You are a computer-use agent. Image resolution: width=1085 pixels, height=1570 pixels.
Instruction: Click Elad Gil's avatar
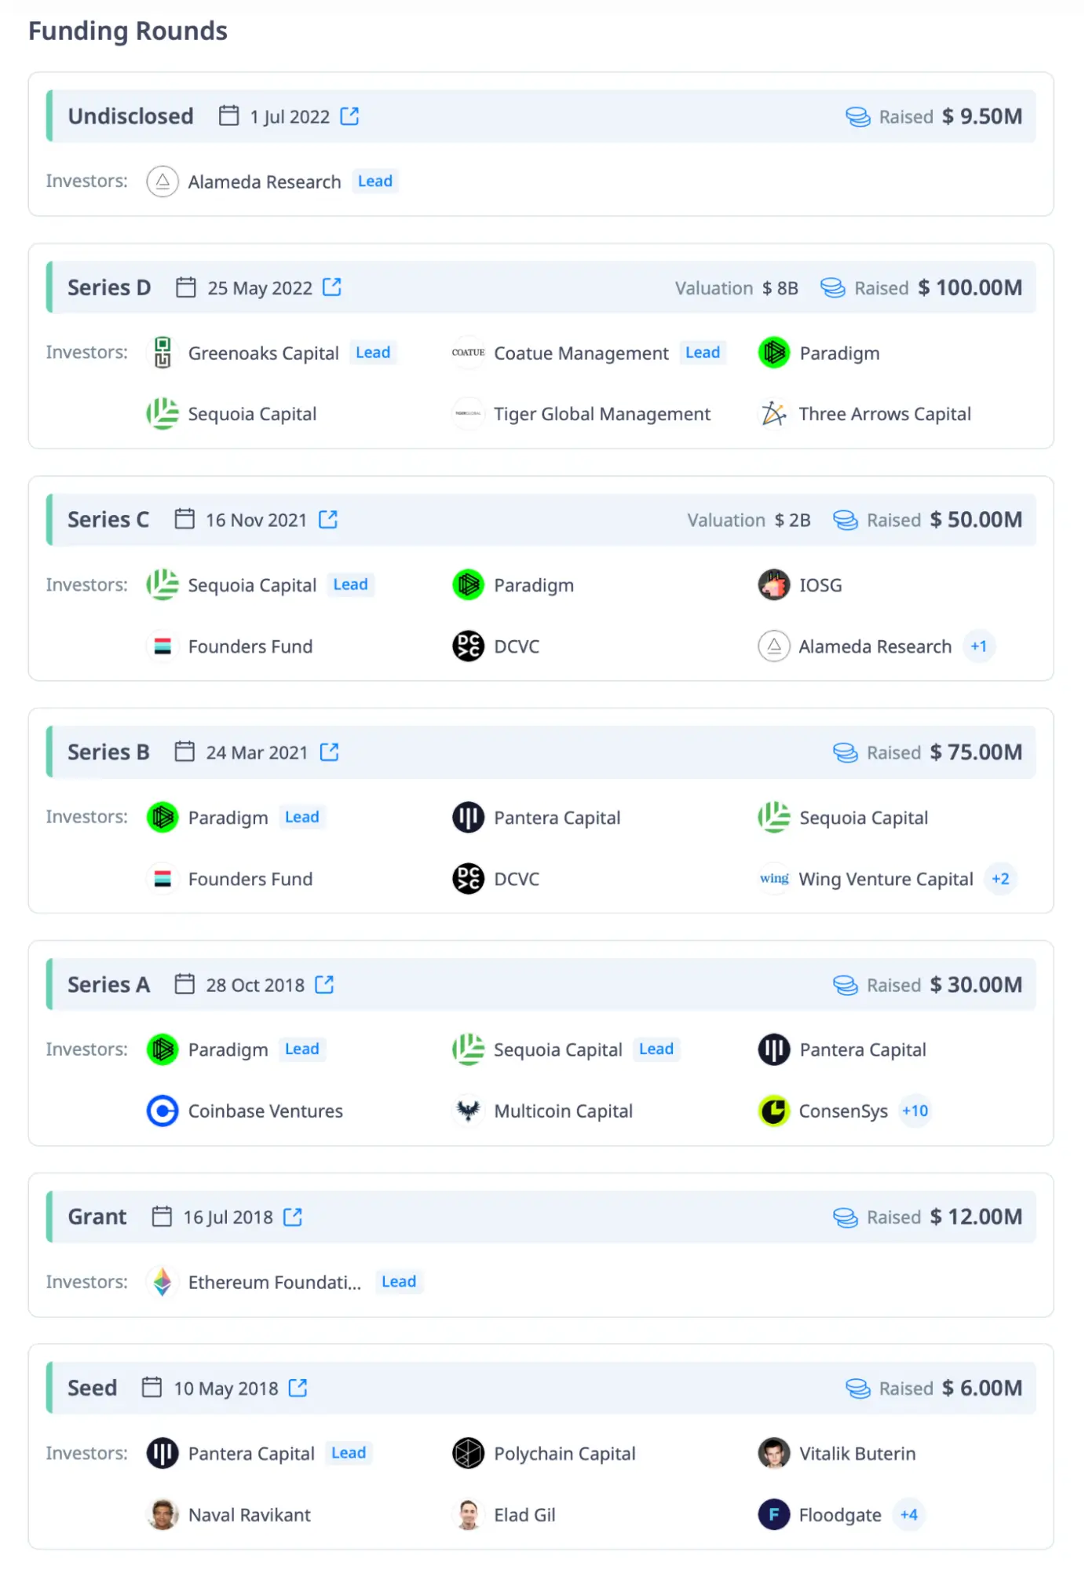468,1514
